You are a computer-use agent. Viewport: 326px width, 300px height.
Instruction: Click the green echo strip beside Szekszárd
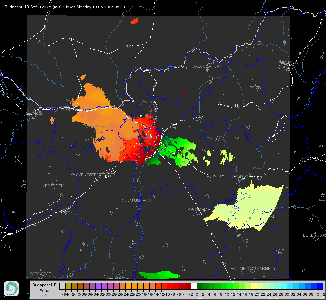[160, 275]
